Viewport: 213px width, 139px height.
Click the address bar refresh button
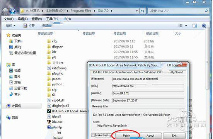[x=143, y=11]
